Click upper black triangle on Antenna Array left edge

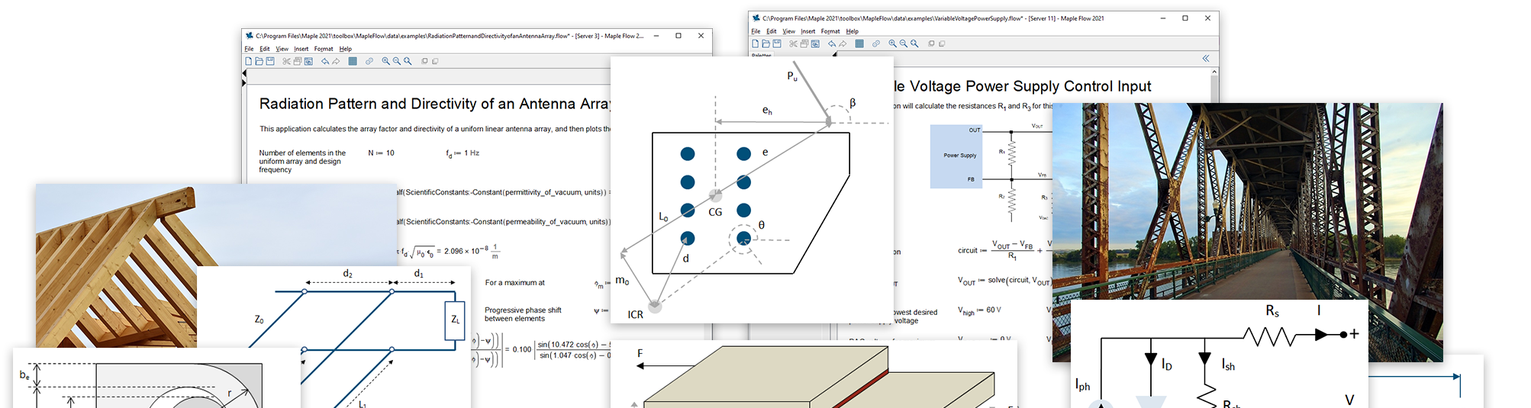[x=244, y=73]
